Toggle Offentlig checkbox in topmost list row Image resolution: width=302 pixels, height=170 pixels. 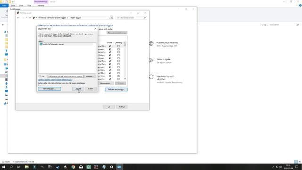118,46
